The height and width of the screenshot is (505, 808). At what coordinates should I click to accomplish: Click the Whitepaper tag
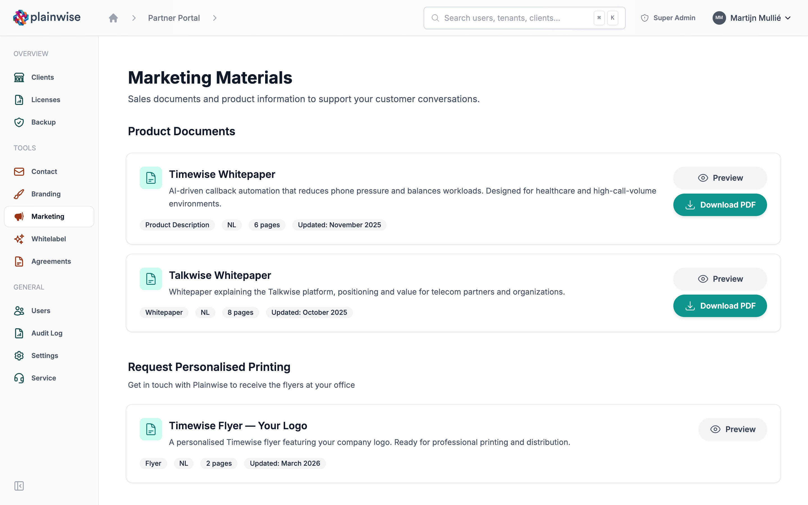[x=164, y=312]
